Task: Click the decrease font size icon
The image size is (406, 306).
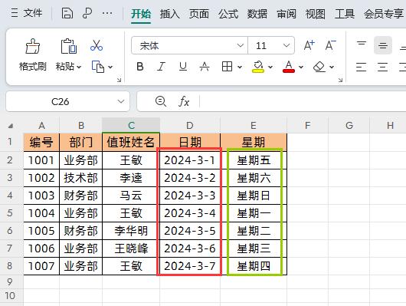Action: coord(330,45)
